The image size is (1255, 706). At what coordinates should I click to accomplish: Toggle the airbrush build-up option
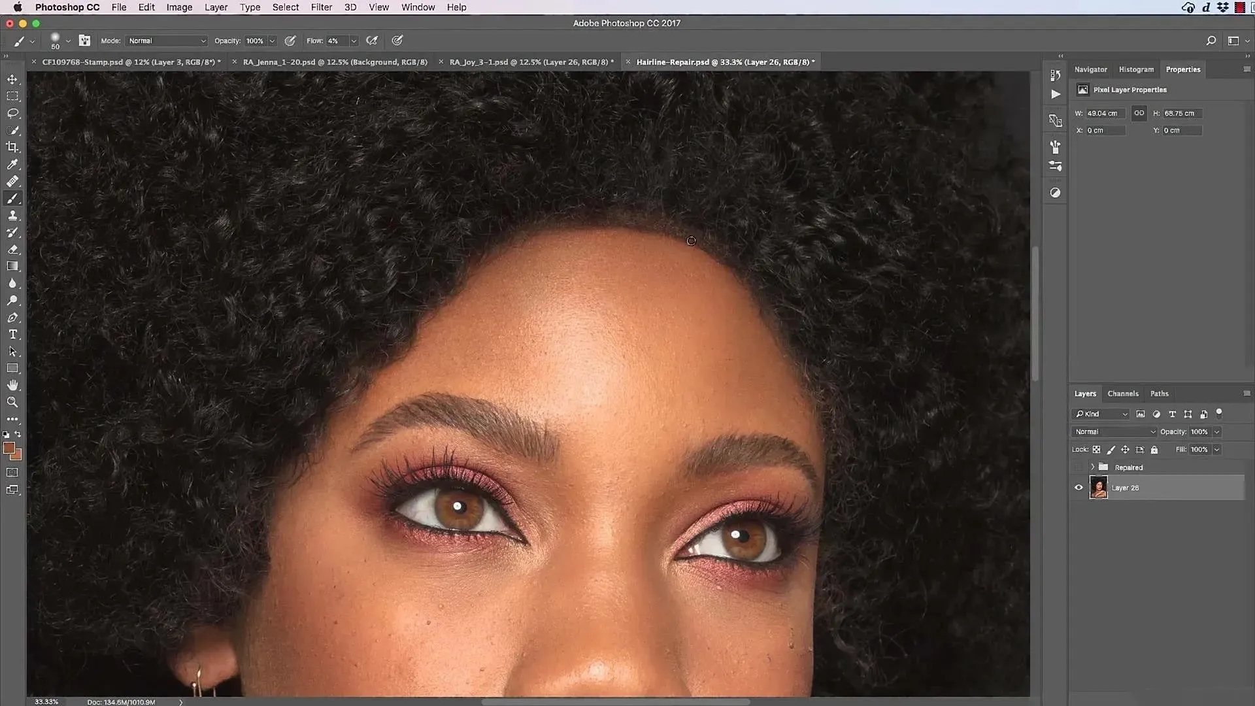(372, 41)
